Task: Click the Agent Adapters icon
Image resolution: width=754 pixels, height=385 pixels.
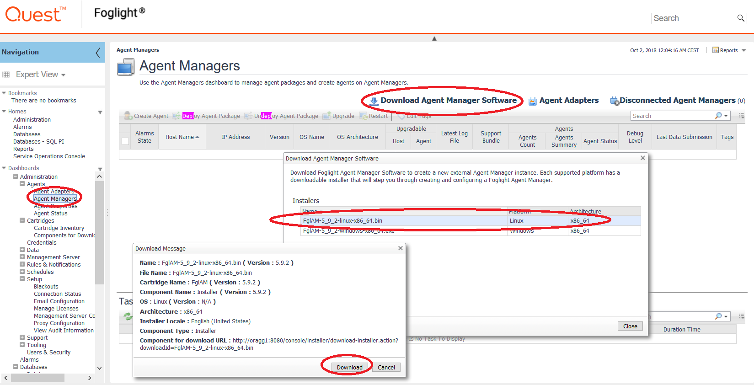Action: pos(533,101)
